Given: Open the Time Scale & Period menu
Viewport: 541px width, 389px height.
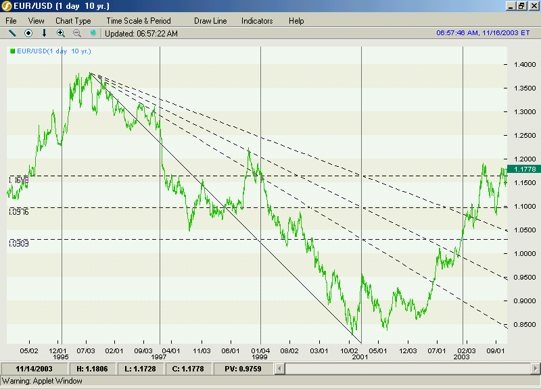Looking at the screenshot, I should [x=139, y=21].
